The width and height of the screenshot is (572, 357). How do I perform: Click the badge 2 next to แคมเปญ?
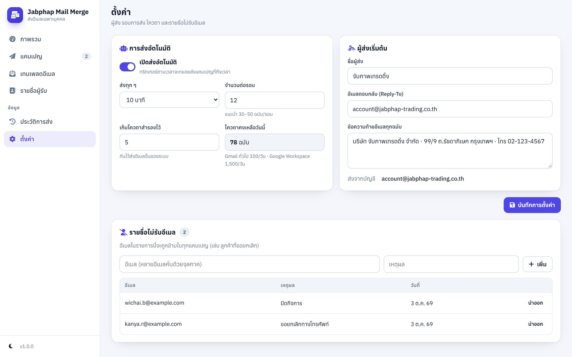coord(86,56)
